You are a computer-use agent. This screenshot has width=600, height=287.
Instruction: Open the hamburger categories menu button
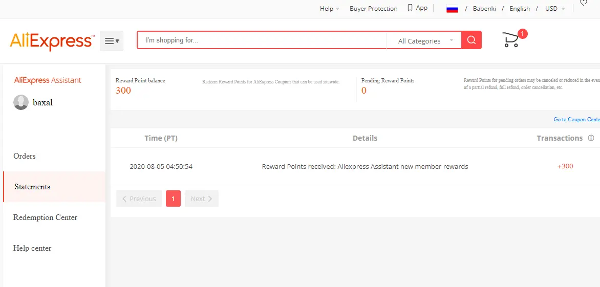click(x=112, y=41)
